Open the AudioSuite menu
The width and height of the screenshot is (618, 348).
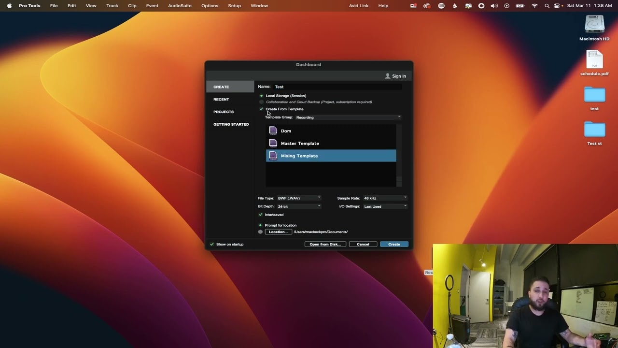click(180, 6)
